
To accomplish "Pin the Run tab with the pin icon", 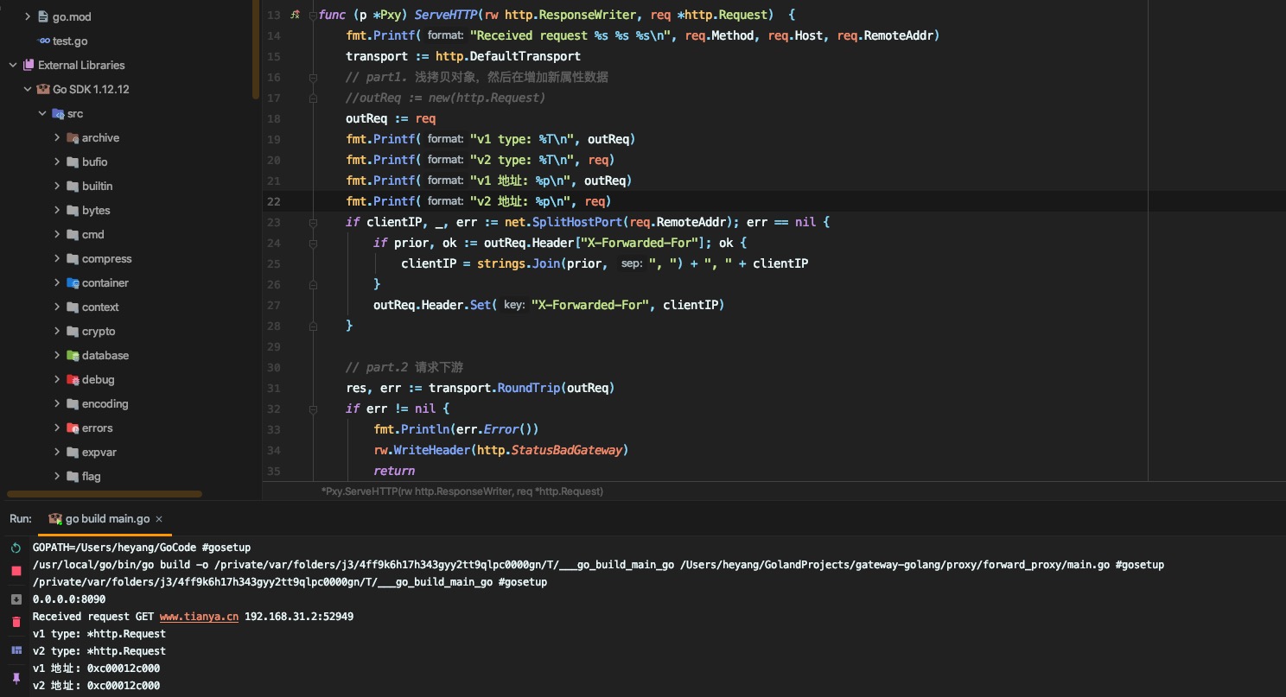I will pyautogui.click(x=16, y=678).
